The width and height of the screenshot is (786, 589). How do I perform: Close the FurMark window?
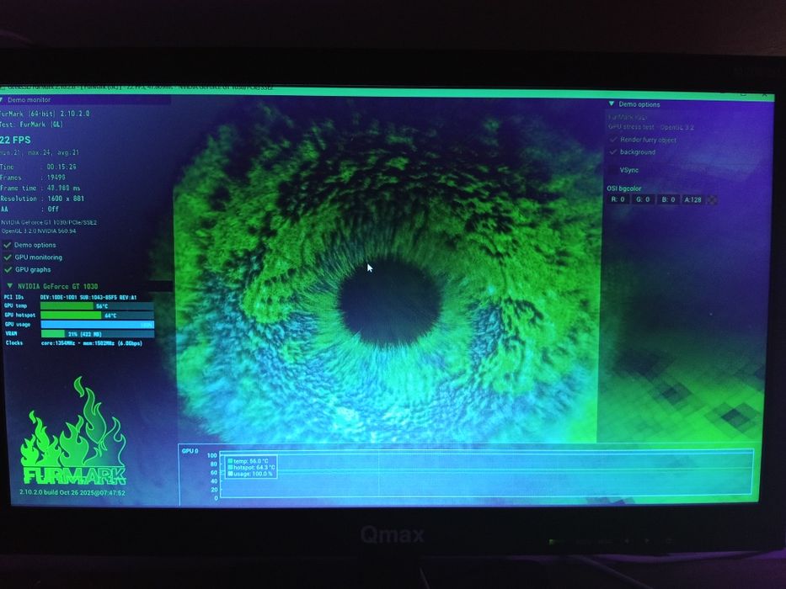tap(765, 93)
